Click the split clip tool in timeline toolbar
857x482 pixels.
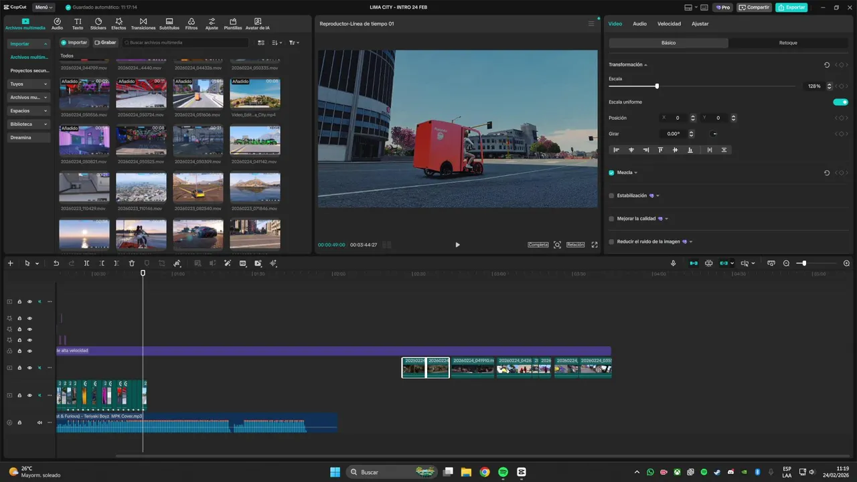(86, 264)
